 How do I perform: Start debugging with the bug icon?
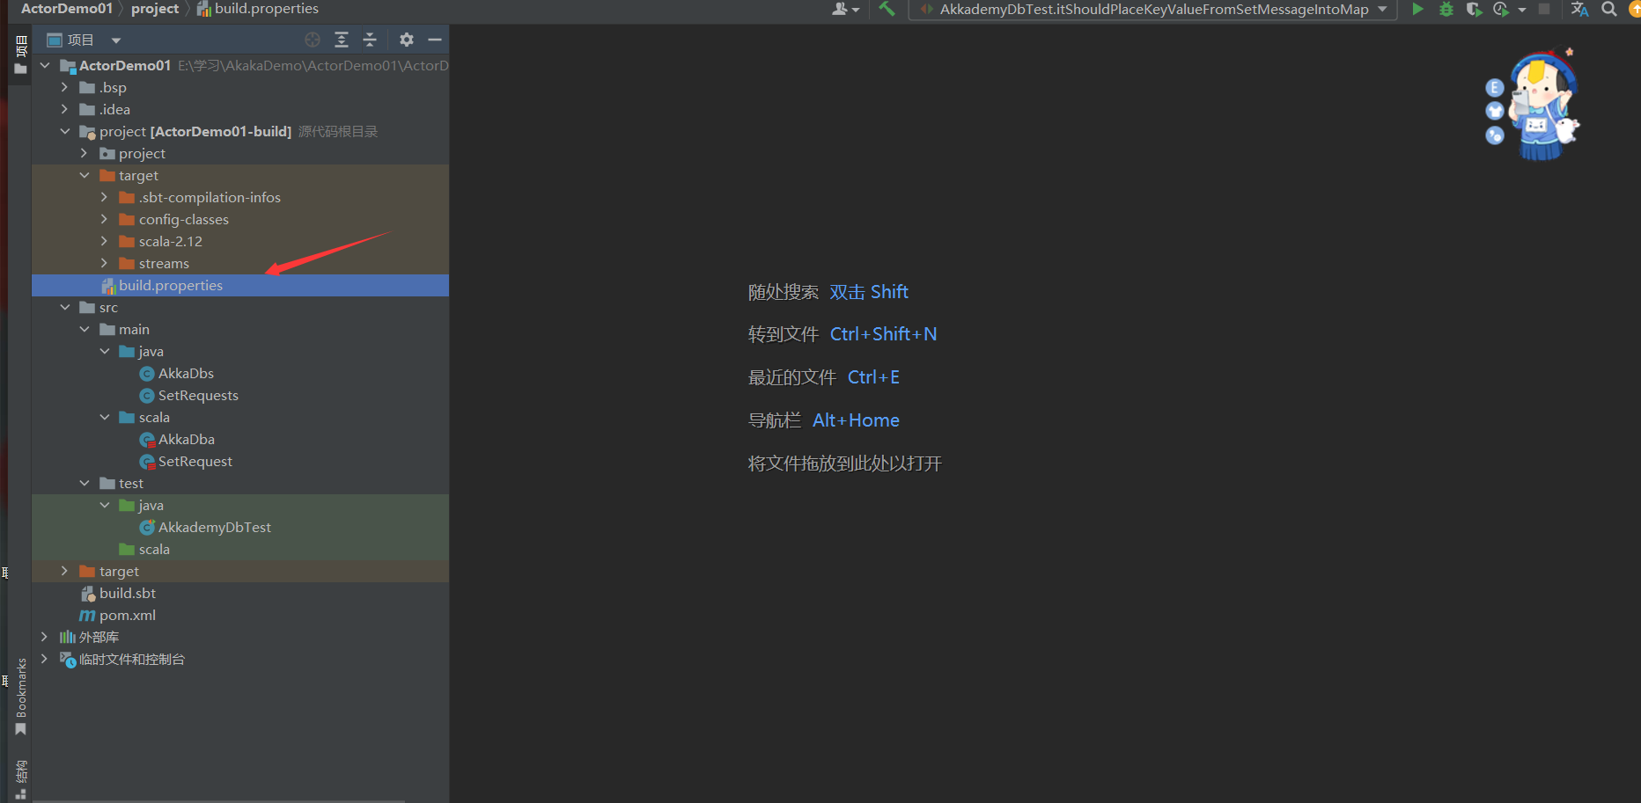[1446, 9]
